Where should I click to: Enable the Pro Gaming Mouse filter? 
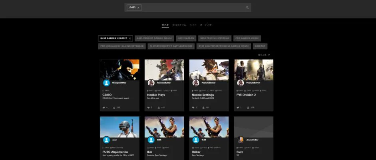coord(247,38)
